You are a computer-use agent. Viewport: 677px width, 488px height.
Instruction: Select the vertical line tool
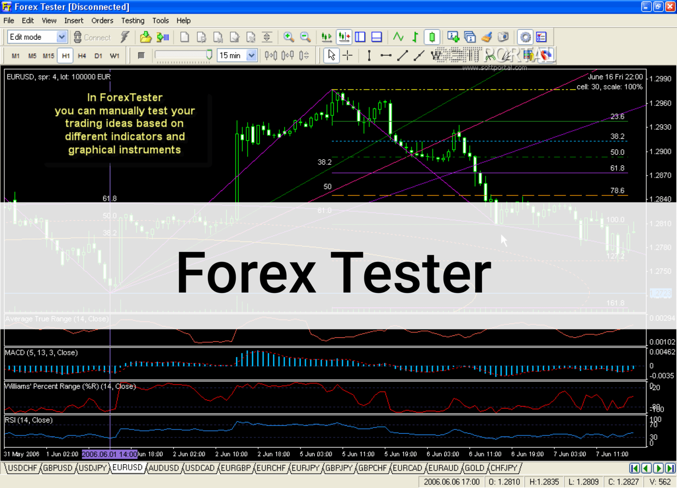369,55
